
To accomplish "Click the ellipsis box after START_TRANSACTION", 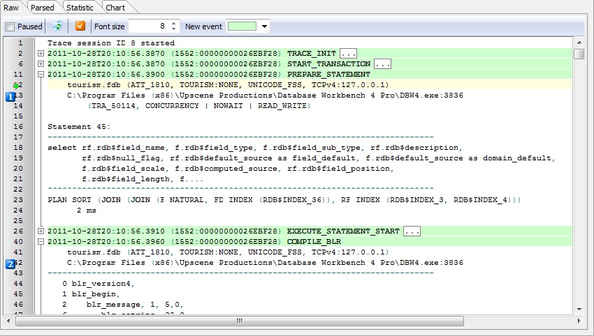I will pyautogui.click(x=382, y=64).
